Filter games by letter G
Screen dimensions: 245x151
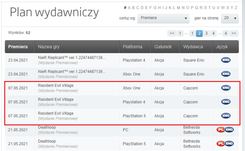pyautogui.click(x=155, y=8)
